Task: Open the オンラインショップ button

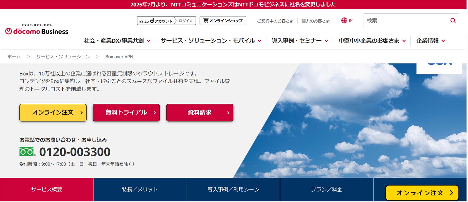Action: tap(223, 21)
